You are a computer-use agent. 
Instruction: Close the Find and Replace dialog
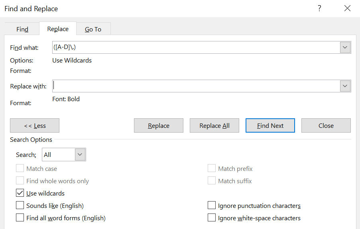[x=347, y=8]
